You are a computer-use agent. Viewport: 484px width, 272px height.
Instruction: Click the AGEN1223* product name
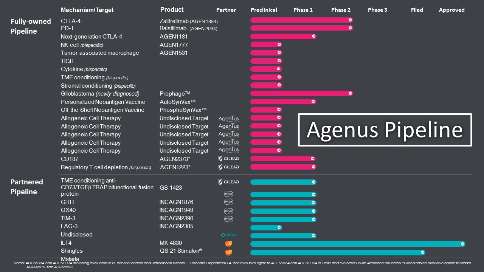(175, 167)
